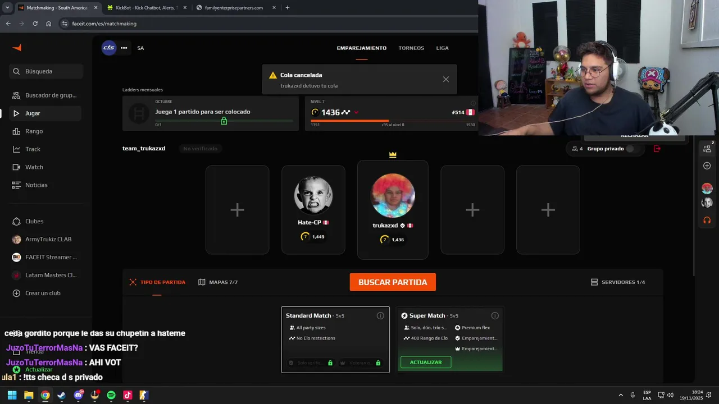This screenshot has height=404, width=719.
Task: Add a player to the first empty slot
Action: (237, 210)
